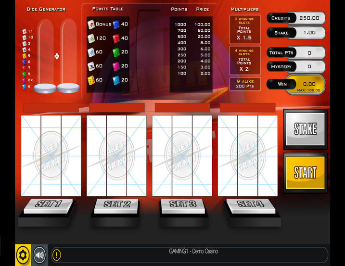This screenshot has height=266, width=345.
Task: Click the 9 Alike 200 Pts box
Action: [245, 84]
